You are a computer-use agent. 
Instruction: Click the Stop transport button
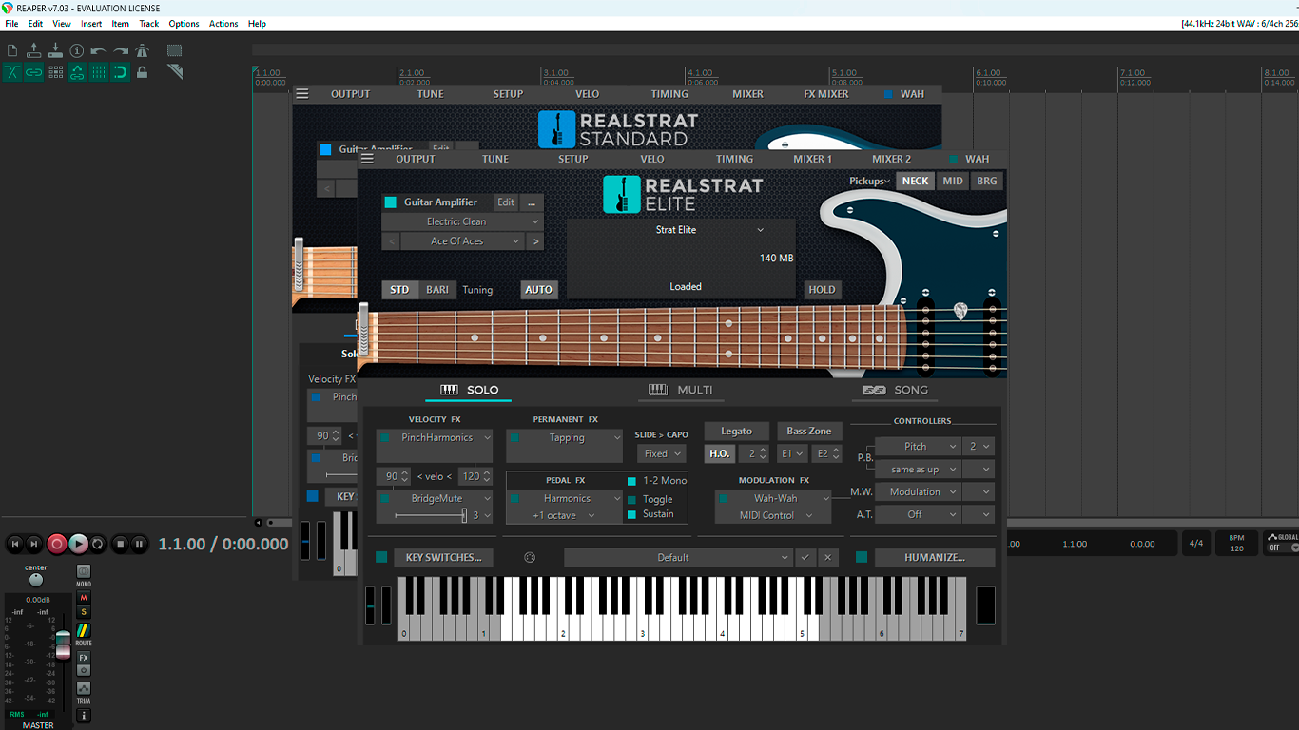click(120, 544)
